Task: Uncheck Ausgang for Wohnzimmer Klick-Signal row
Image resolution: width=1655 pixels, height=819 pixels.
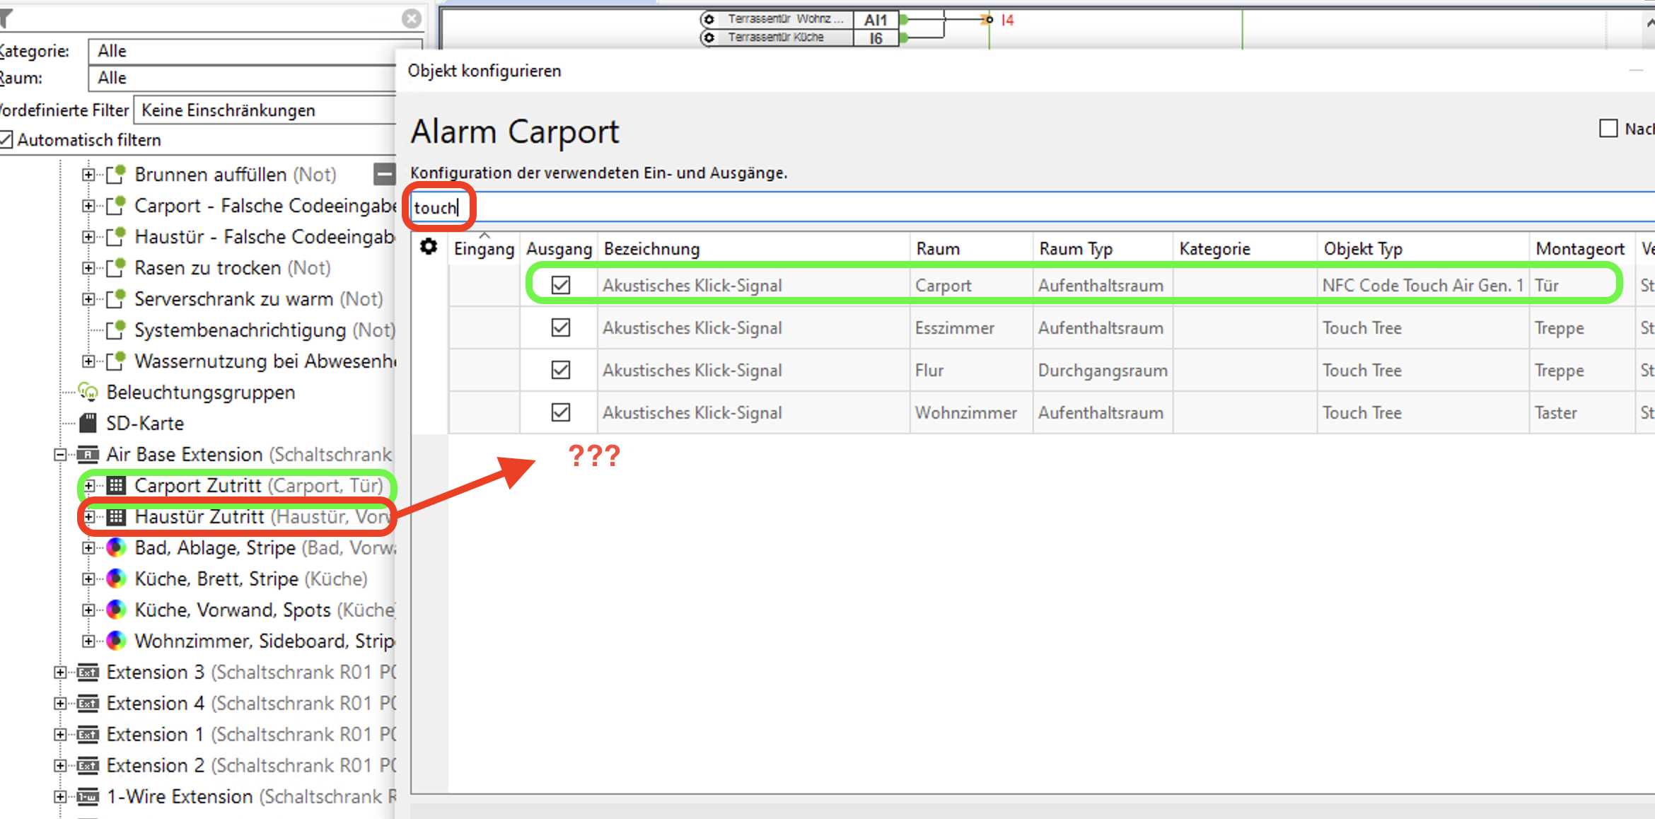Action: (561, 412)
